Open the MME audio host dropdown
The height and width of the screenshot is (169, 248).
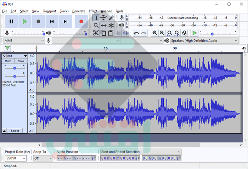tap(24, 41)
